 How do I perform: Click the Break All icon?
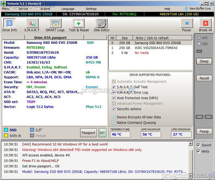(205, 25)
